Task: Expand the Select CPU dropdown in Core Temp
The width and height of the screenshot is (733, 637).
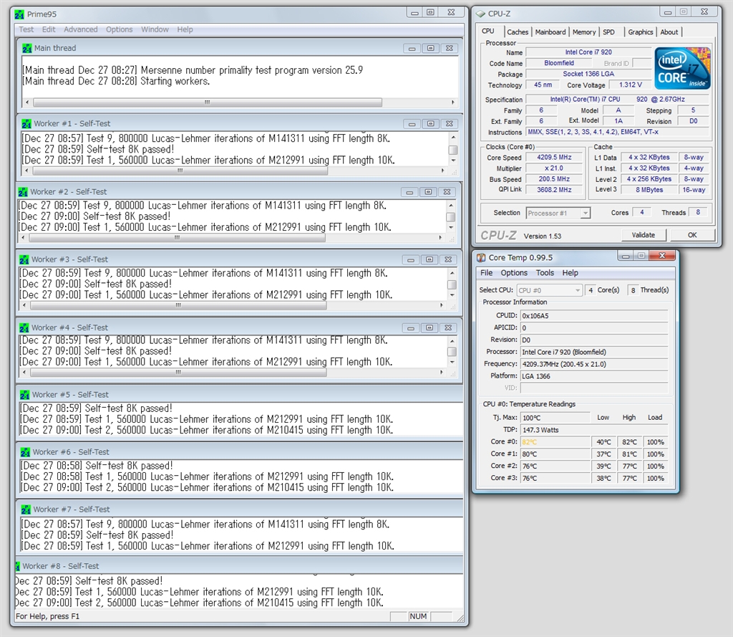Action: point(549,290)
